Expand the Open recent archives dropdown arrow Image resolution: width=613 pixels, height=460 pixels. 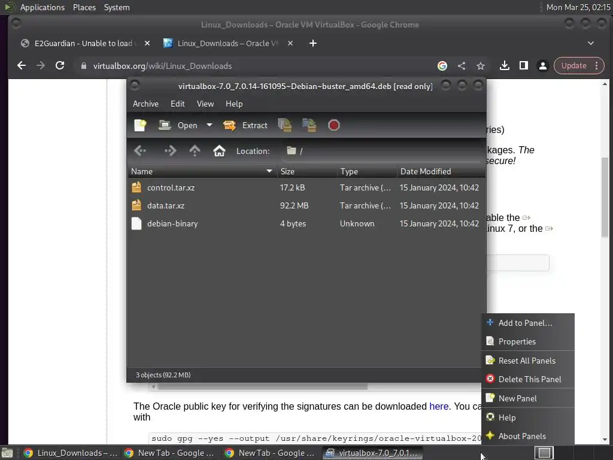point(210,125)
